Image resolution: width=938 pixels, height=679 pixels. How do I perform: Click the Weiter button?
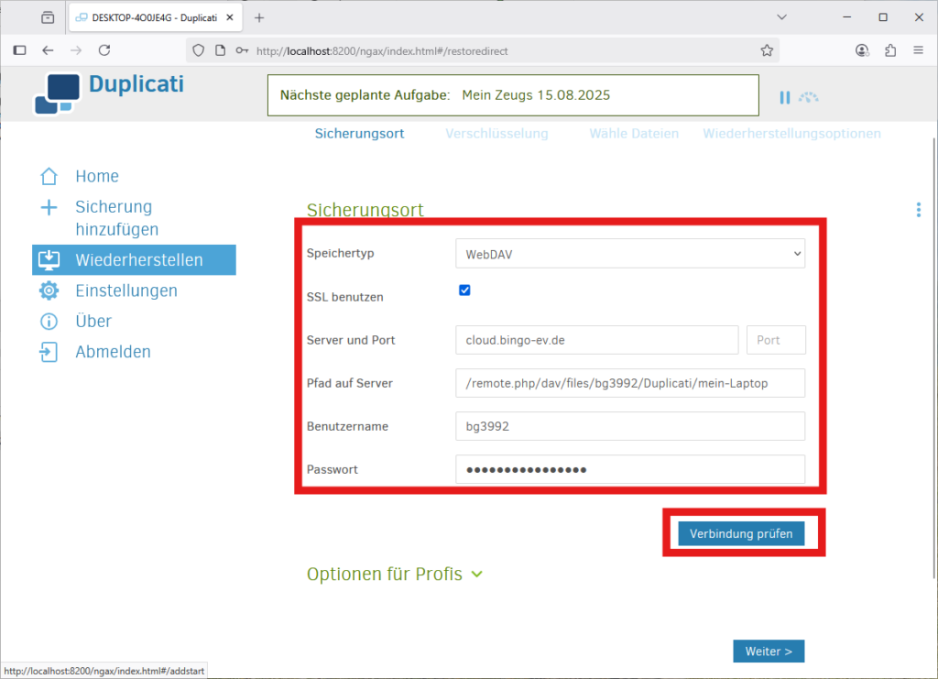[x=769, y=652]
